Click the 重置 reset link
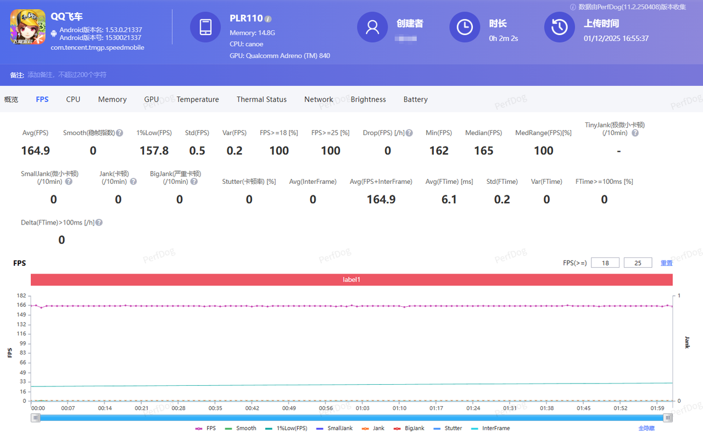703x433 pixels. pyautogui.click(x=666, y=263)
